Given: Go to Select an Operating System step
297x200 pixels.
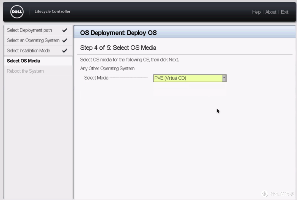Looking at the screenshot, I should point(33,40).
